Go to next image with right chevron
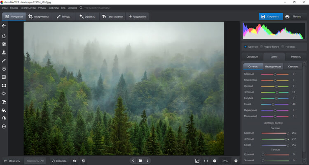Image resolution: width=309 pixels, height=165 pixels. [148, 160]
